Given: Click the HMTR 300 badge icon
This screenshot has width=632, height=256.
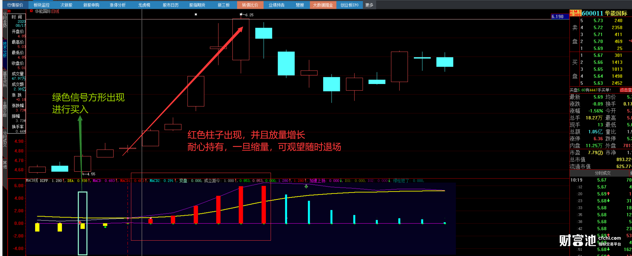Looking at the screenshot, I should click(575, 13).
